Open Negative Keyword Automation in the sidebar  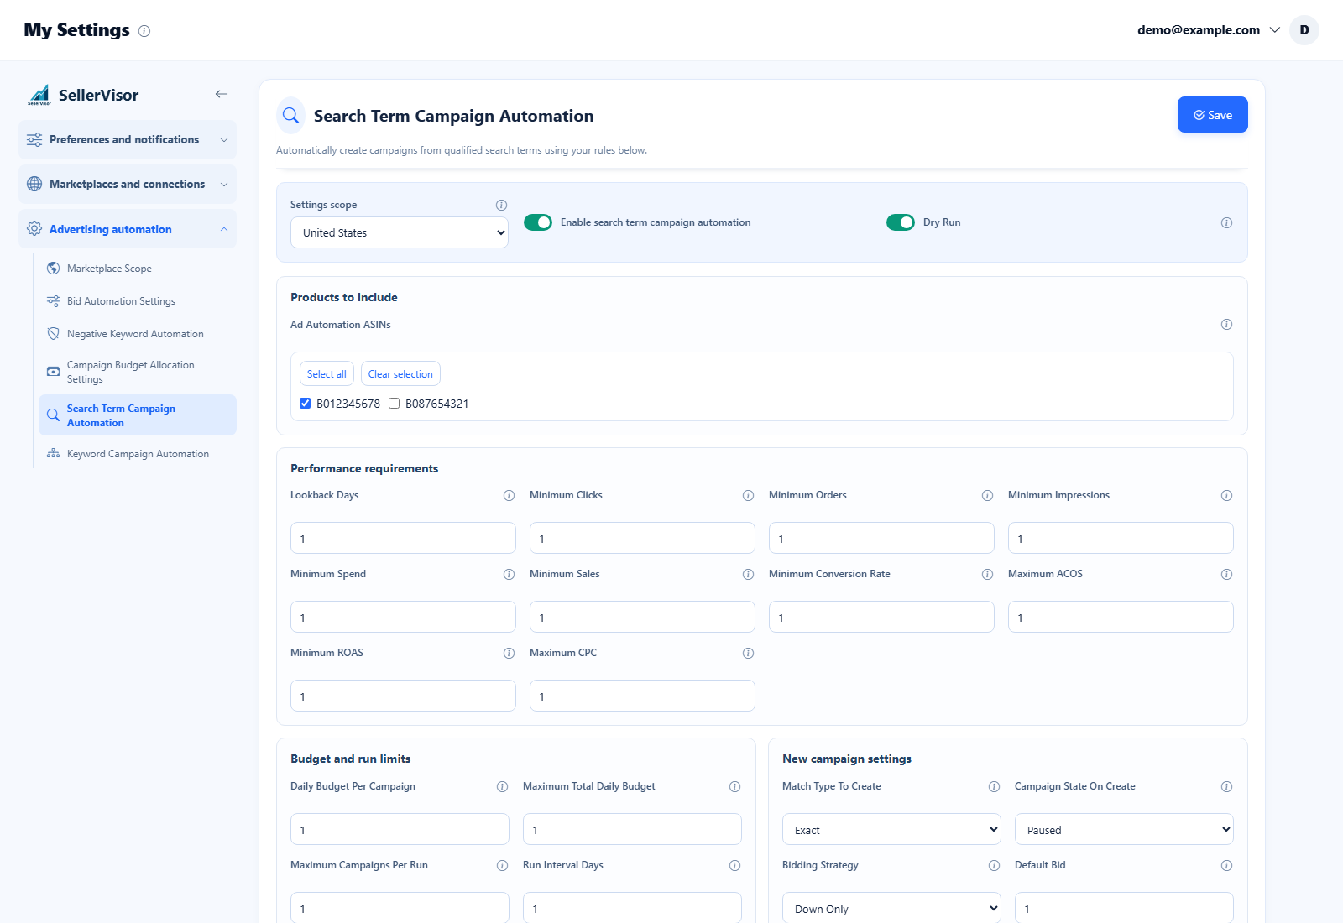138,334
